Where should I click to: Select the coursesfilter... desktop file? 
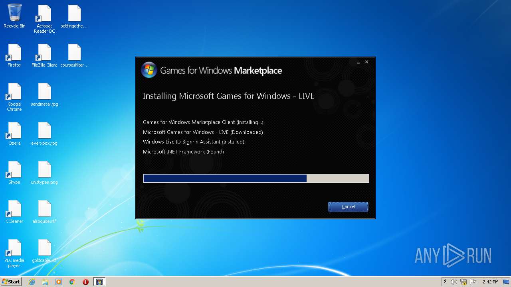point(74,55)
